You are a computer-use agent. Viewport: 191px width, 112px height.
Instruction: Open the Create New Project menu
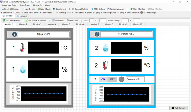point(10,5)
